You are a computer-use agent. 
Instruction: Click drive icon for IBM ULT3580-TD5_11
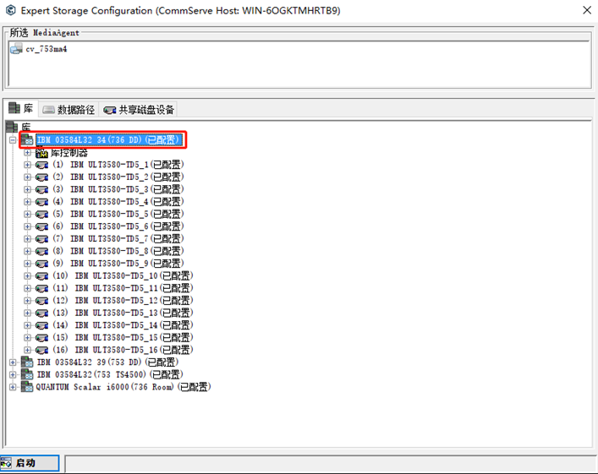click(41, 288)
